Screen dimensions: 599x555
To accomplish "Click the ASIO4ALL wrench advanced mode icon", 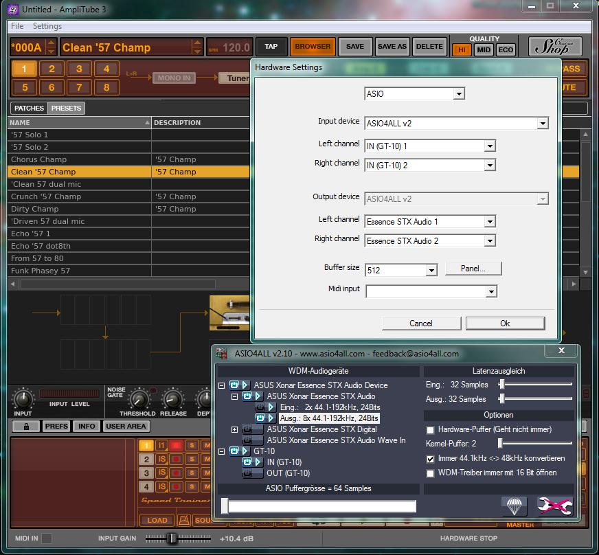I will [x=554, y=506].
